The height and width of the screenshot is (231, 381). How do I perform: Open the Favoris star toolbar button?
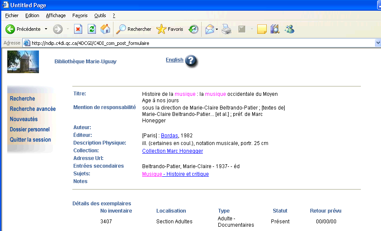pos(170,29)
